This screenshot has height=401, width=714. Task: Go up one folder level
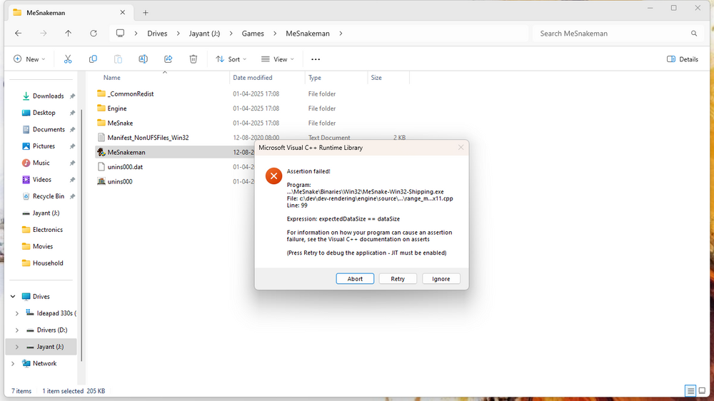point(69,34)
